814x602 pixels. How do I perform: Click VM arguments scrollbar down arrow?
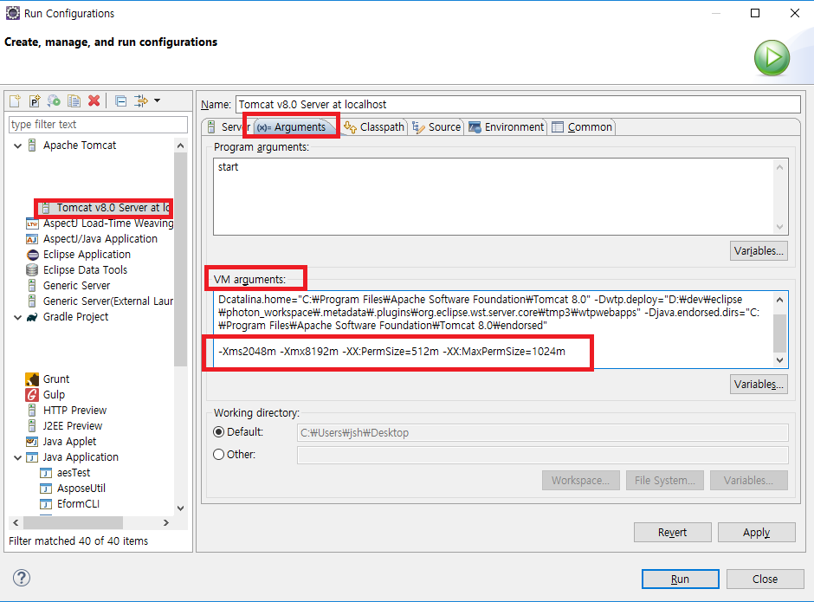pyautogui.click(x=779, y=360)
